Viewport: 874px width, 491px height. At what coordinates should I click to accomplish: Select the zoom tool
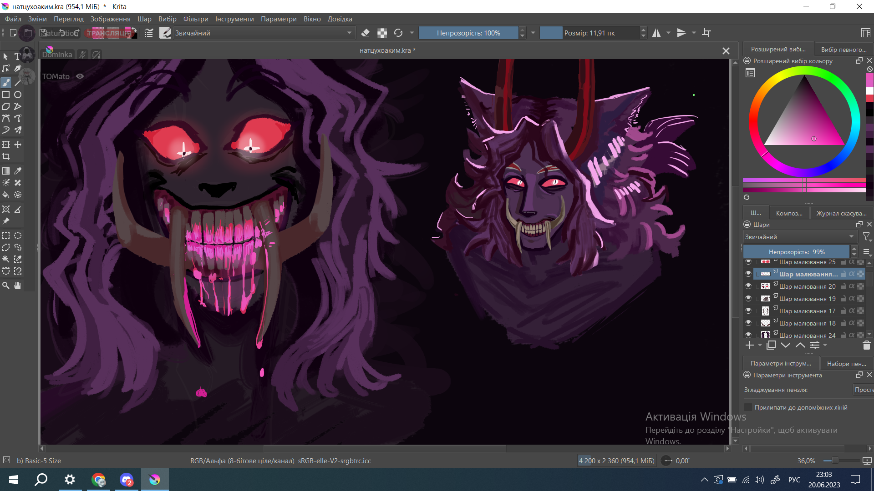click(x=6, y=286)
